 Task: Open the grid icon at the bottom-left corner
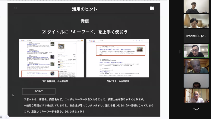point(1,118)
